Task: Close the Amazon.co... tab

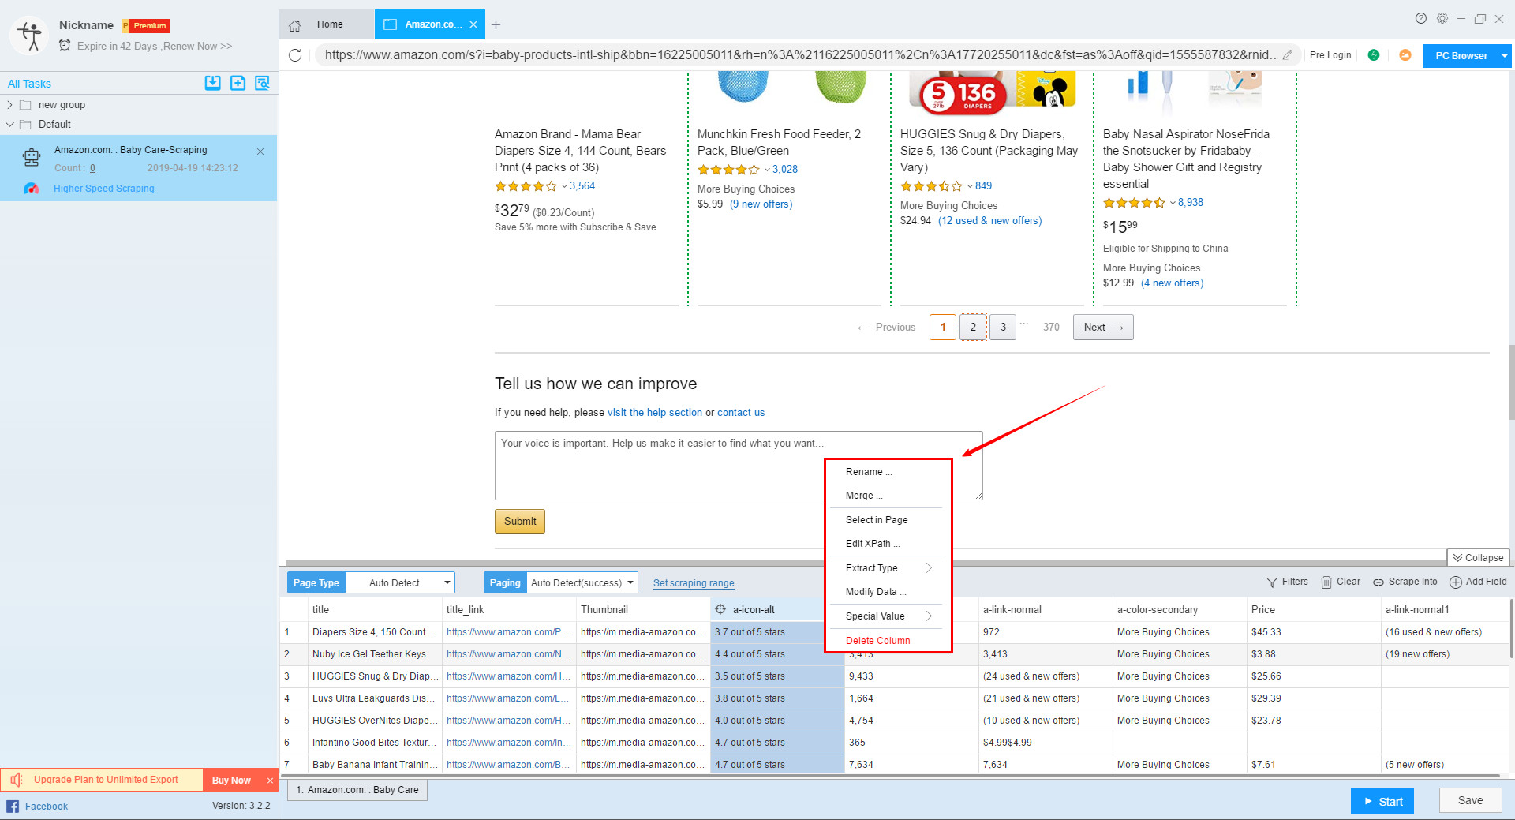Action: pyautogui.click(x=473, y=24)
